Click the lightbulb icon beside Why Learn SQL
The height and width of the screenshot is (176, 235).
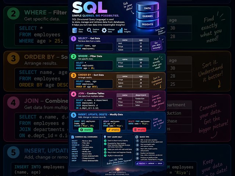tap(105, 137)
